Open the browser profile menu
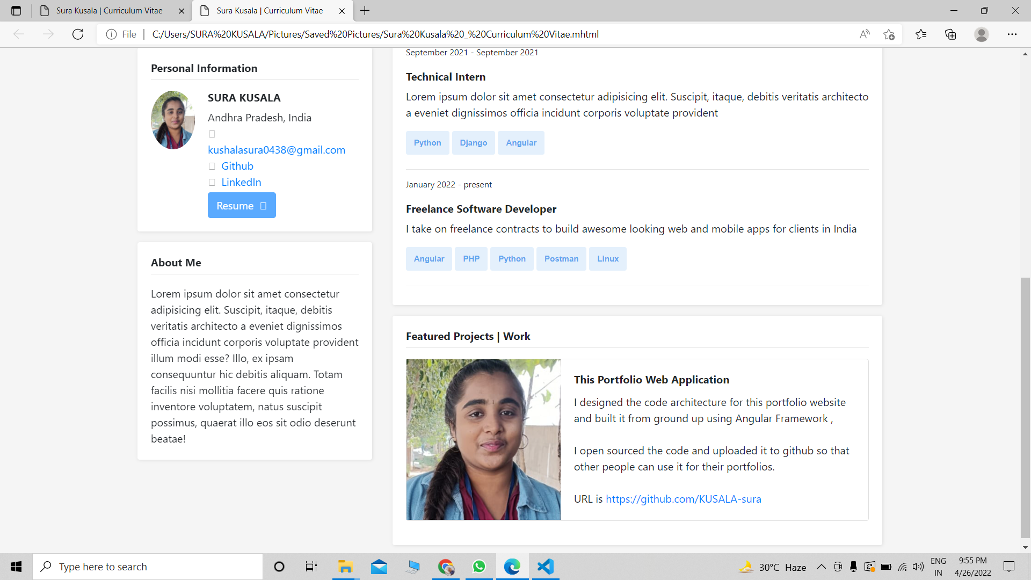Viewport: 1031px width, 580px height. [x=981, y=34]
